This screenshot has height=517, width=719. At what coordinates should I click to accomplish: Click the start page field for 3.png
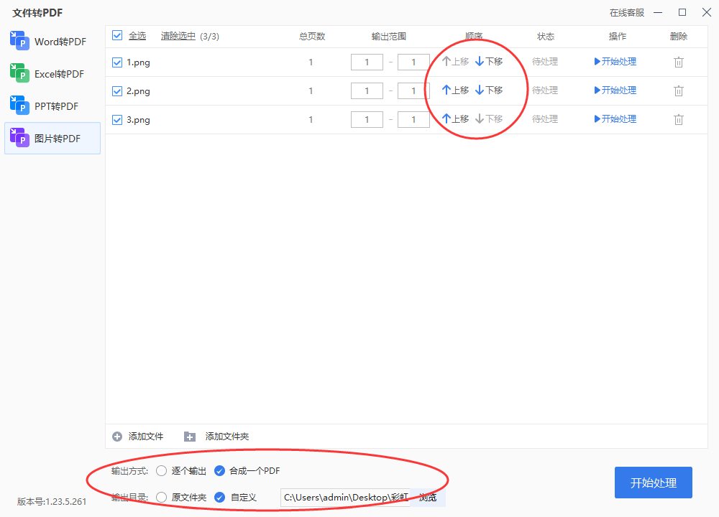pyautogui.click(x=367, y=119)
